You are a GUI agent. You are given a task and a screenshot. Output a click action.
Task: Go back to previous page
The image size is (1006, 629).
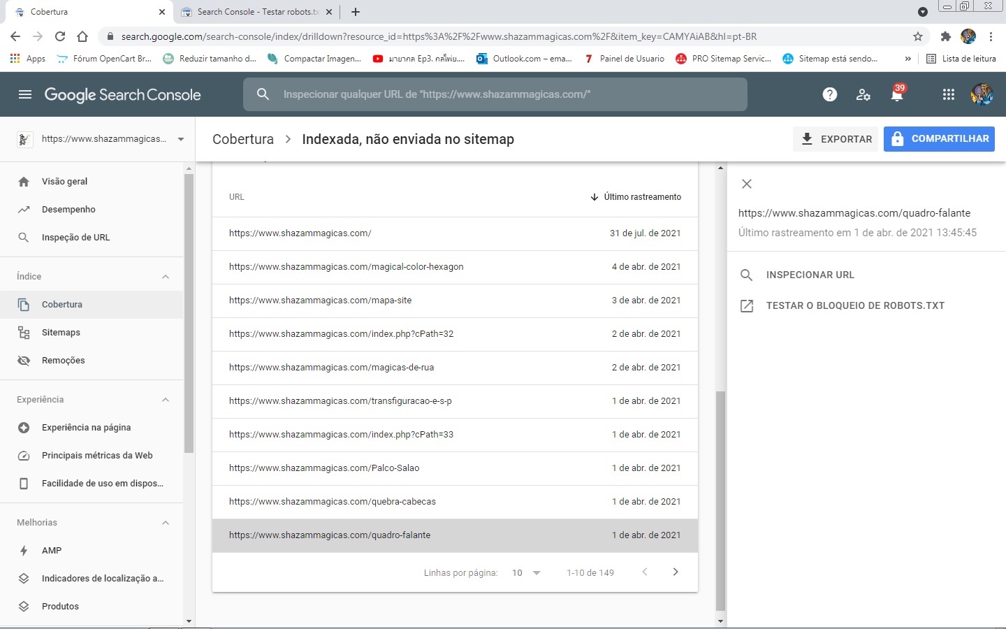click(x=15, y=36)
